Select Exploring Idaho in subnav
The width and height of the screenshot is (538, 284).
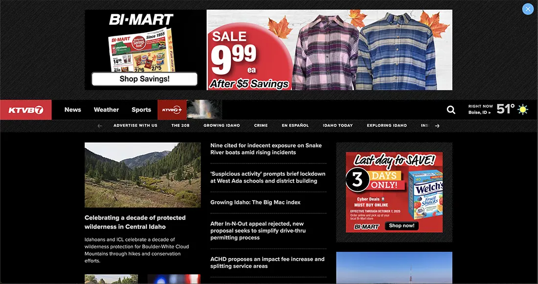[387, 125]
